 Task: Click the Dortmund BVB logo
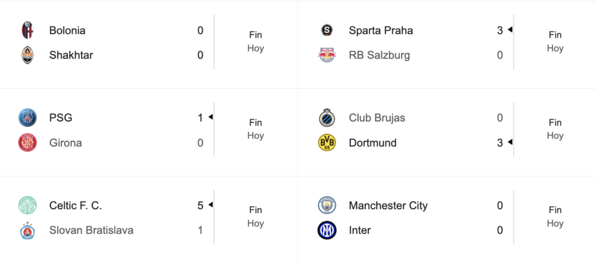[327, 143]
